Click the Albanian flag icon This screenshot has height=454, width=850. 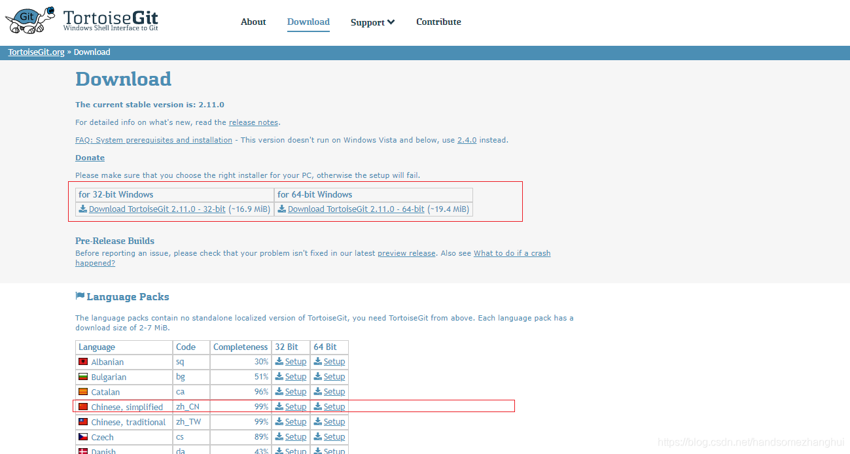pyautogui.click(x=83, y=362)
